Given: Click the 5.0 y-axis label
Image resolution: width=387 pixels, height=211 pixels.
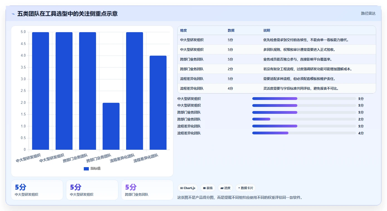Looking at the screenshot, I should tap(23, 32).
